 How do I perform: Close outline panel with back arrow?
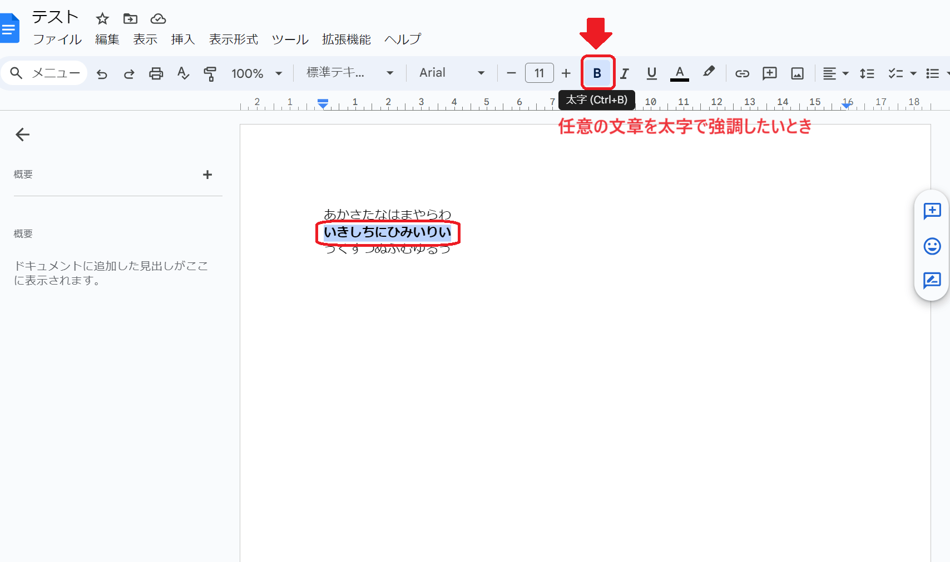click(x=23, y=135)
